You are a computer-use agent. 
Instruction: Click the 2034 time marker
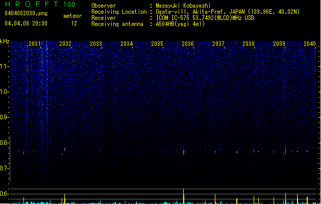point(127,43)
